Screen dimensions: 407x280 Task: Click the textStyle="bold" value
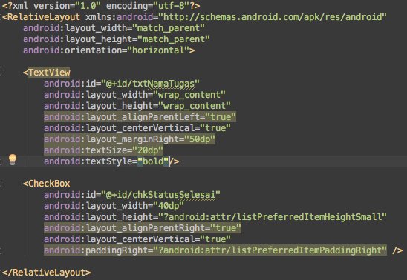click(153, 161)
